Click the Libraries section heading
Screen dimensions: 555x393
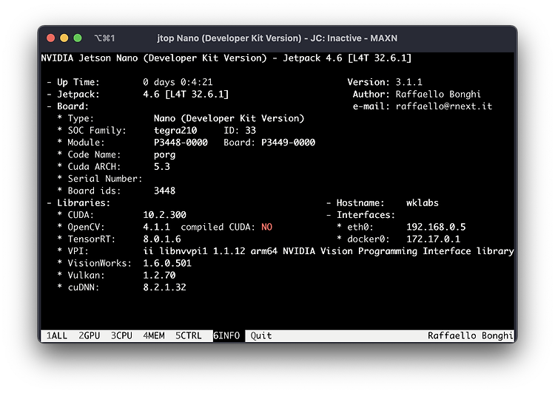click(x=84, y=202)
